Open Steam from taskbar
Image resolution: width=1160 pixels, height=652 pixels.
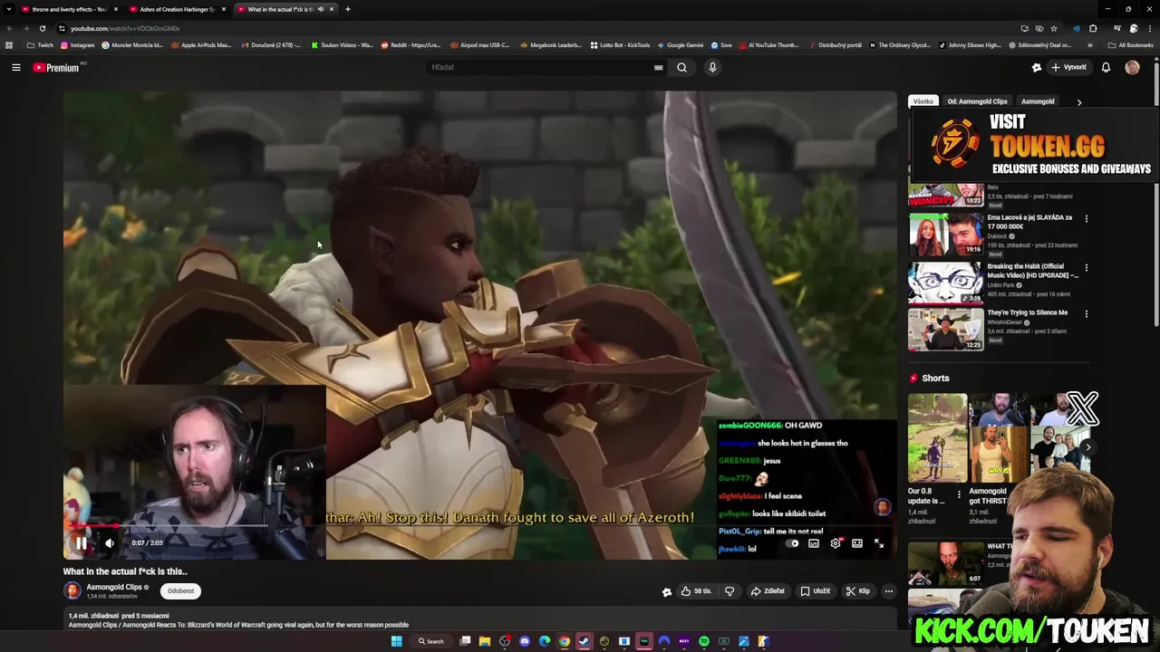[x=585, y=641]
